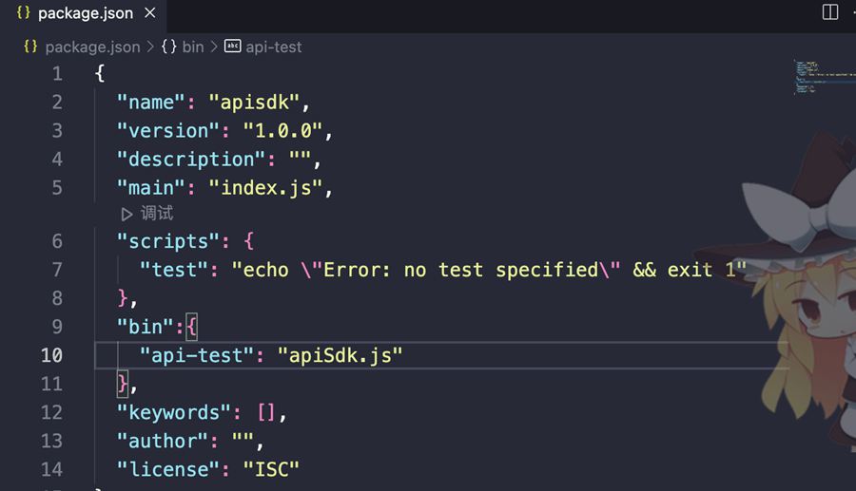Screen dimensions: 856x491
Task: Click the 调试 debug code lens link
Action: point(157,214)
